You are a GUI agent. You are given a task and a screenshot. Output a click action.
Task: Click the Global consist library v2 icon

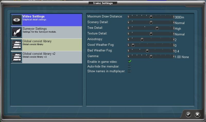[17, 57]
